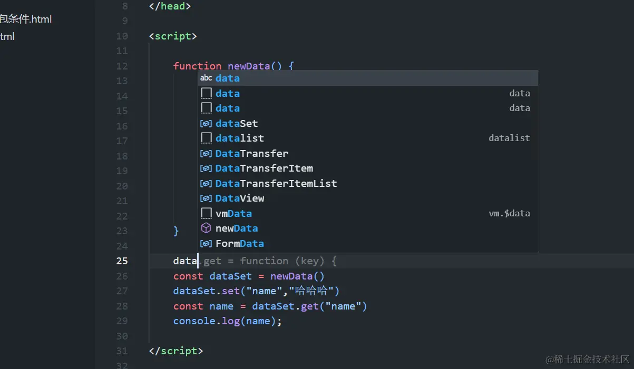Click line number 10 in gutter
Screen dimensions: 634x369
122,36
